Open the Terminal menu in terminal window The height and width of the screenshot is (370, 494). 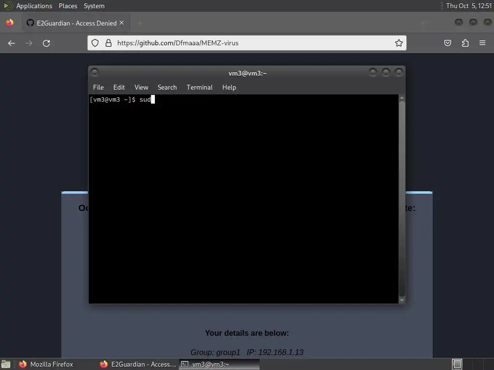(199, 88)
